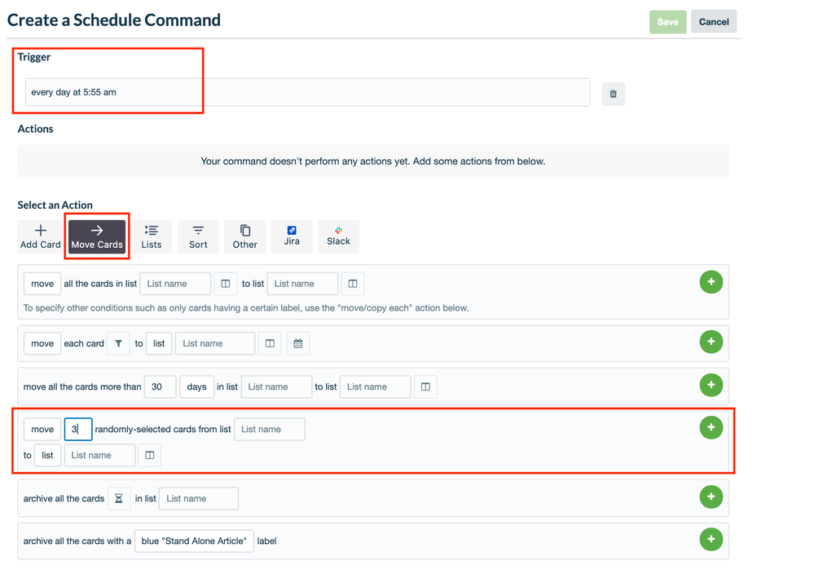The height and width of the screenshot is (583, 814).
Task: Add the 'archive all the cards in list' action
Action: tap(711, 497)
